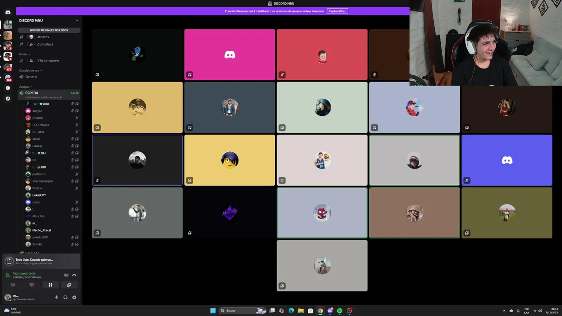Screen dimensions: 562x316
Task: Start an activity from voice panel
Action: pyautogui.click(x=50, y=285)
